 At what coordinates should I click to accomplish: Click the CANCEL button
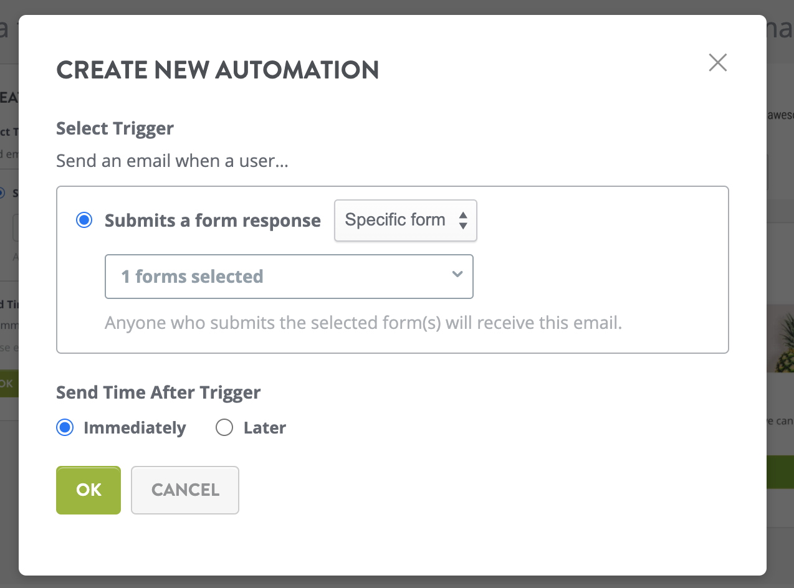pos(185,490)
